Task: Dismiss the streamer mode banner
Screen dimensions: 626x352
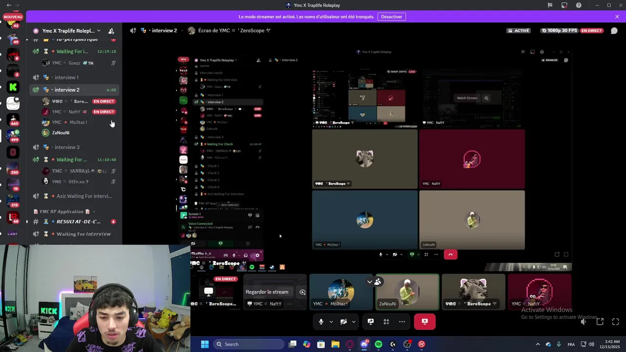Action: [x=617, y=17]
